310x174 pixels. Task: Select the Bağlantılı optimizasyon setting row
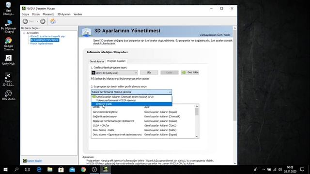143,116
